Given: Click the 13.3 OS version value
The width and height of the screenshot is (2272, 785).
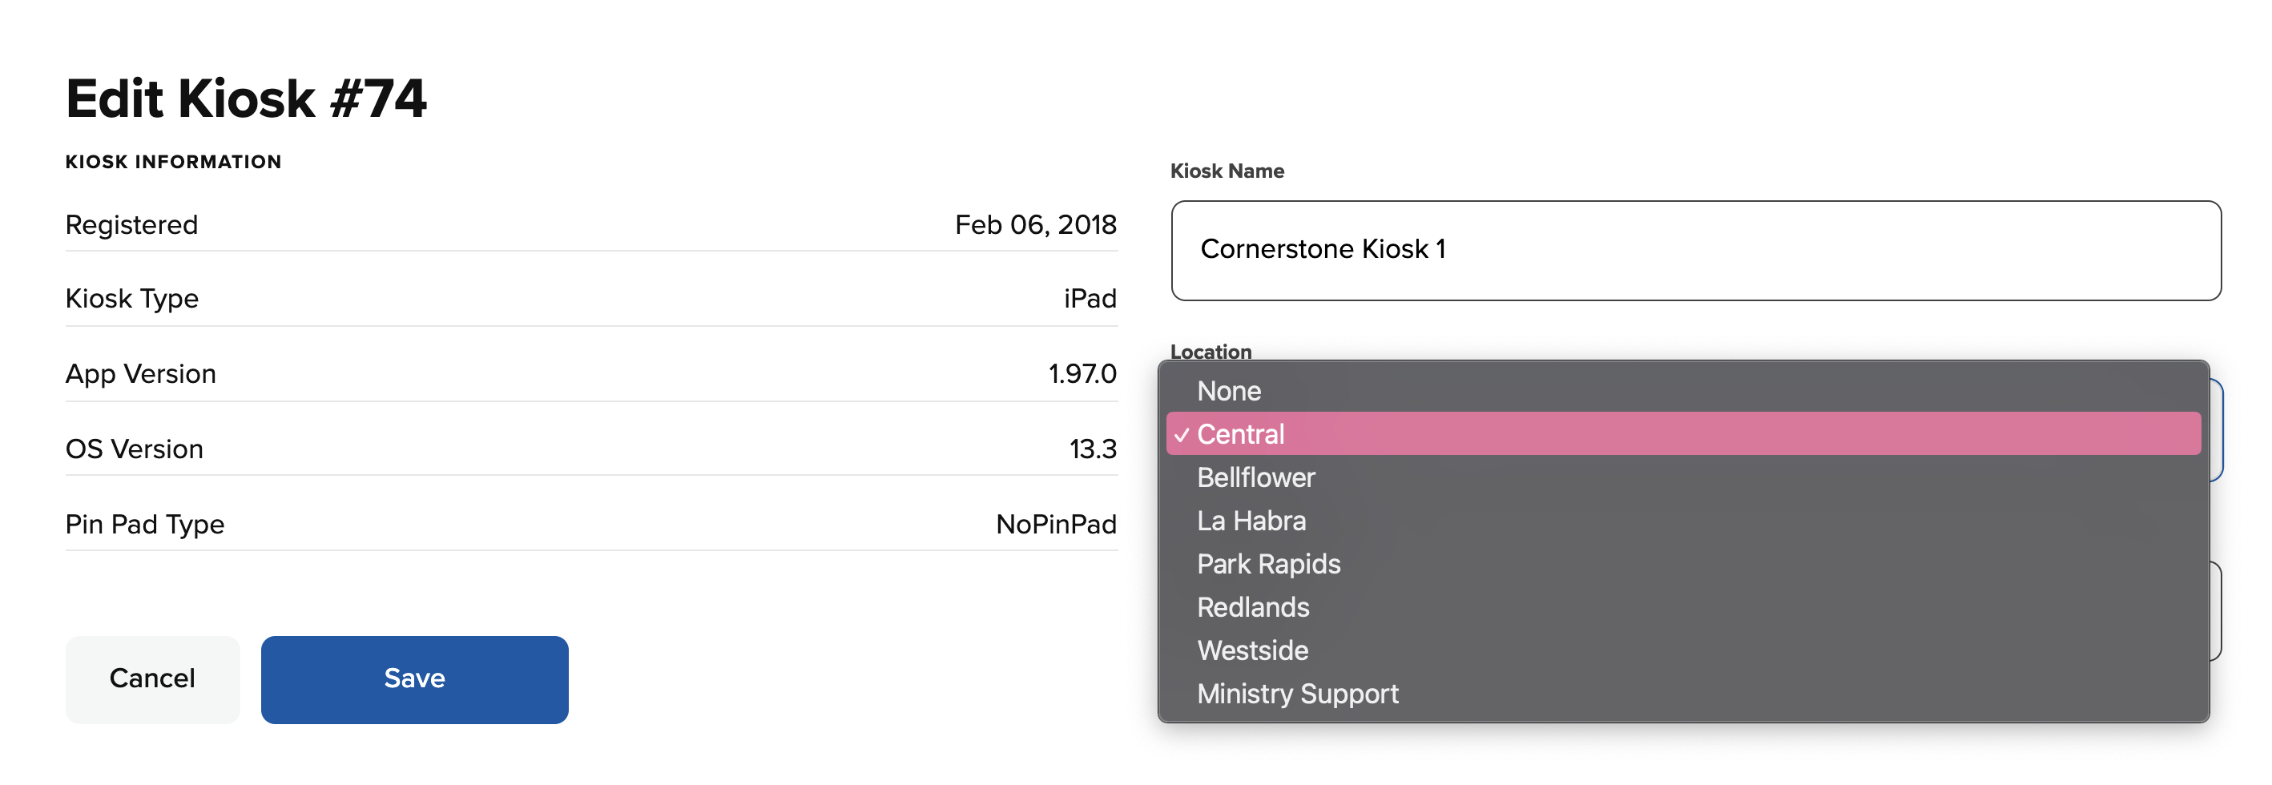Looking at the screenshot, I should [x=1092, y=449].
